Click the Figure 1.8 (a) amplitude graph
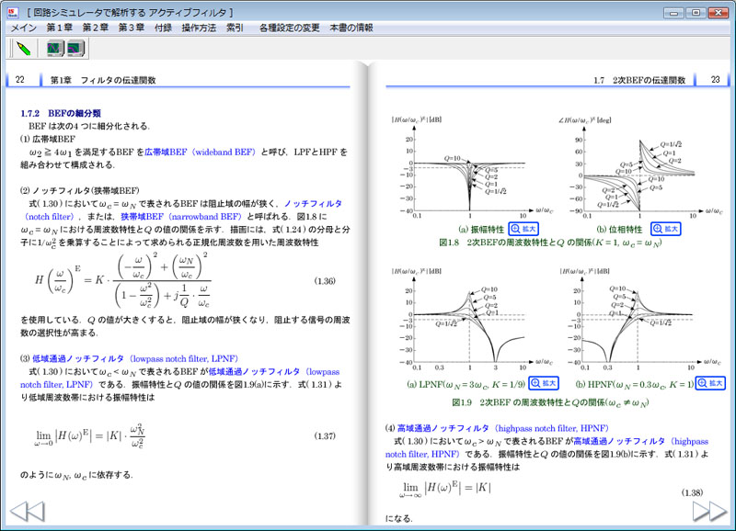This screenshot has height=531, width=736. tap(473, 168)
